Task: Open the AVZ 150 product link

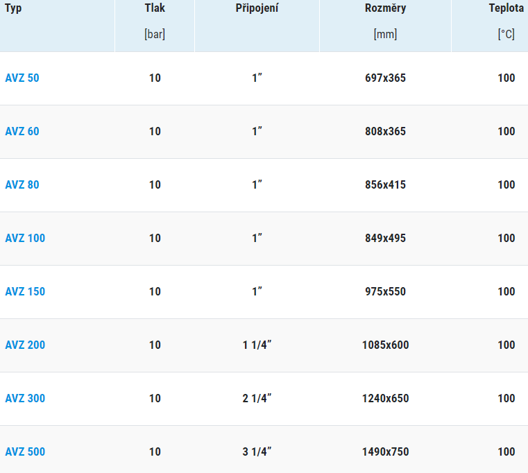Action: pyautogui.click(x=25, y=291)
